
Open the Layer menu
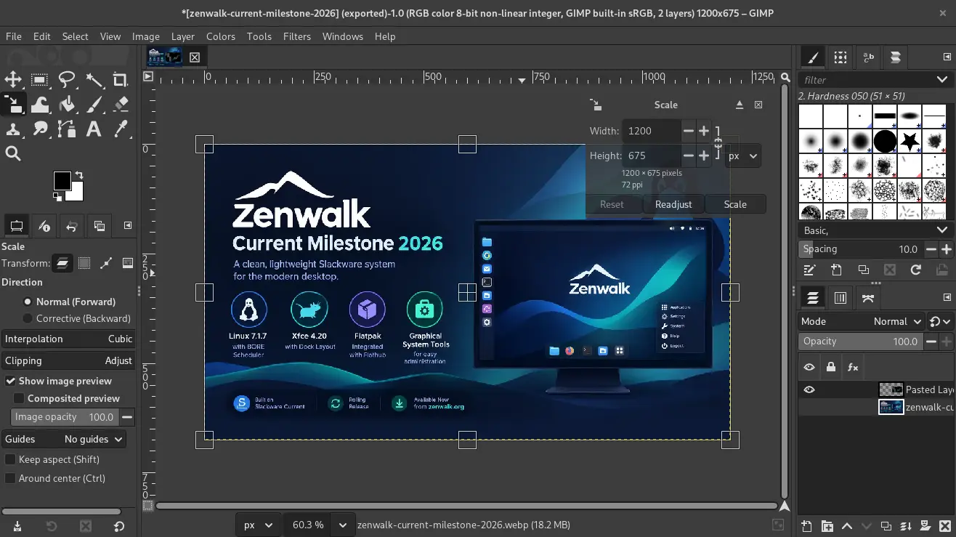[x=183, y=36]
